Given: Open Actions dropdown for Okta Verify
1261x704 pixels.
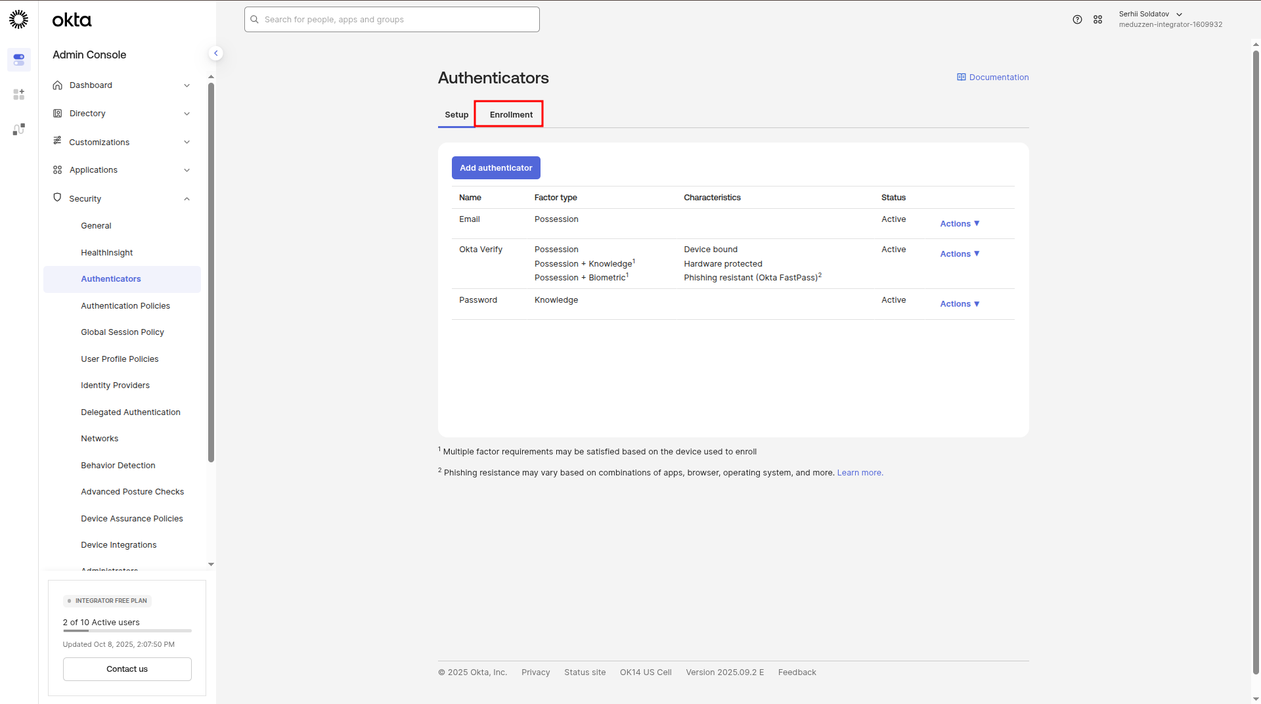Looking at the screenshot, I should pyautogui.click(x=960, y=254).
